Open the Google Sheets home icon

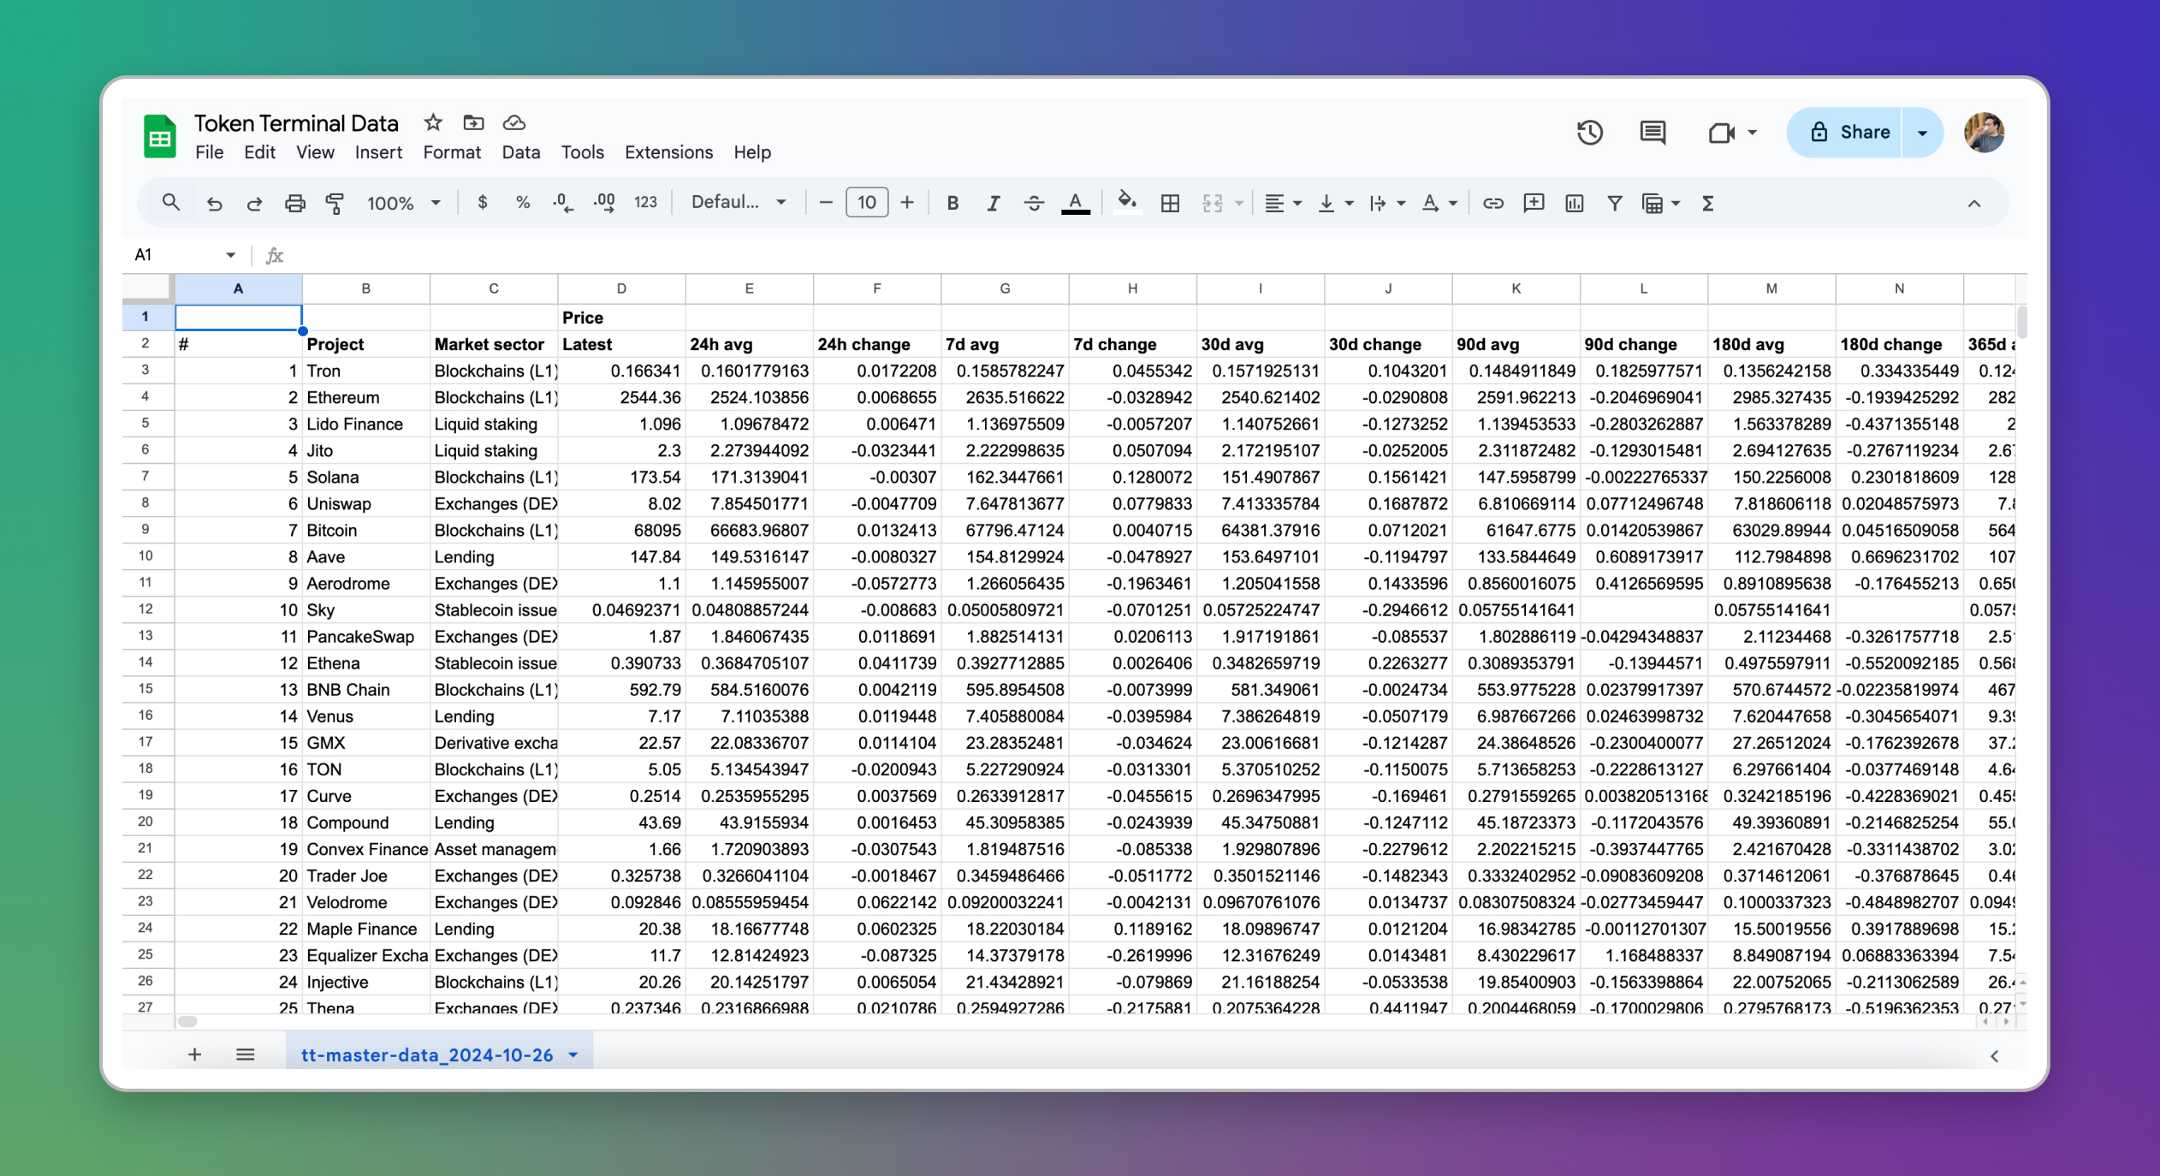click(160, 137)
